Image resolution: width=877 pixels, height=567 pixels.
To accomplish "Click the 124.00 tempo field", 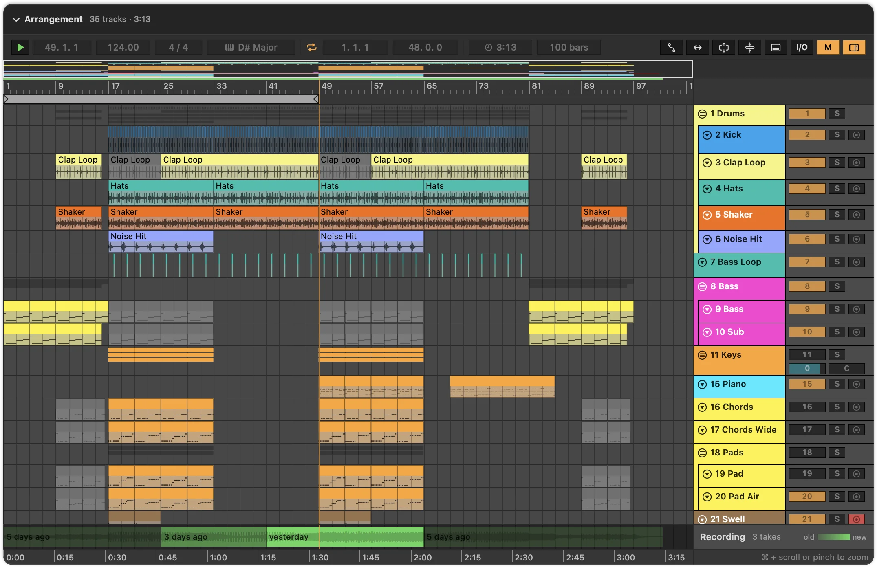I will (123, 47).
